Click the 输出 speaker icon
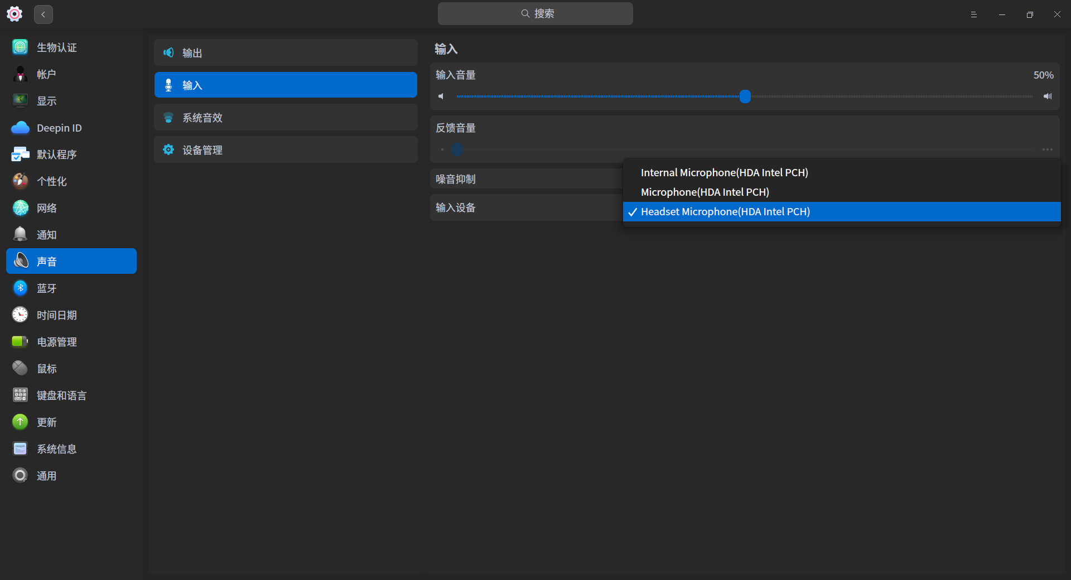Image resolution: width=1071 pixels, height=580 pixels. (168, 53)
